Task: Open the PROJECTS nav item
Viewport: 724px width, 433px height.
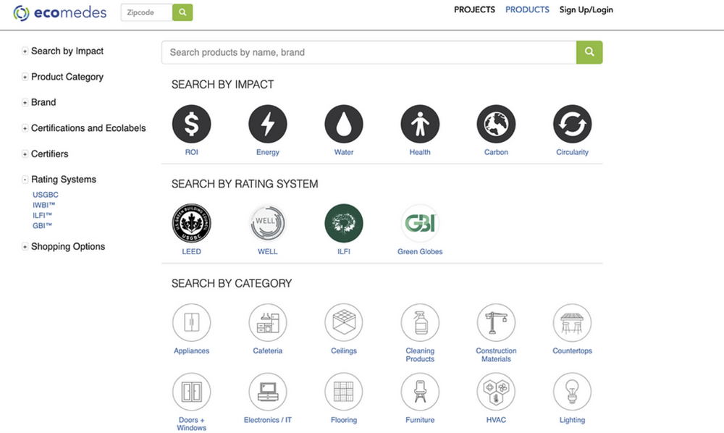Action: [474, 9]
